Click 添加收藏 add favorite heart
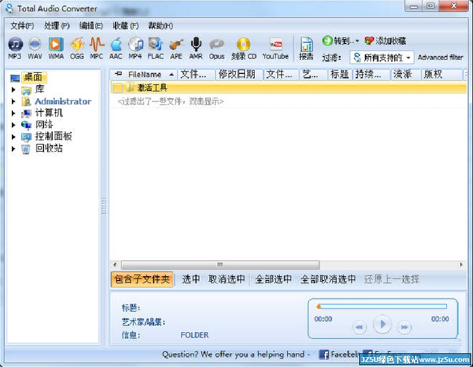Viewport: 473px width, 367px height. [385, 41]
